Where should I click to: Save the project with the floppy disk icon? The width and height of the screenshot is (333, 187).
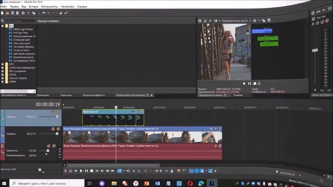[x=12, y=13]
